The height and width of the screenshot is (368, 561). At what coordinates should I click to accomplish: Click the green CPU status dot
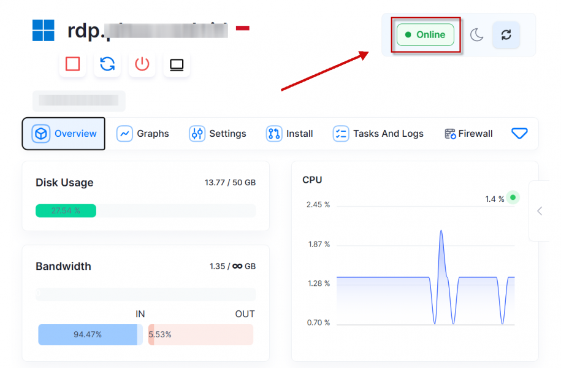513,197
